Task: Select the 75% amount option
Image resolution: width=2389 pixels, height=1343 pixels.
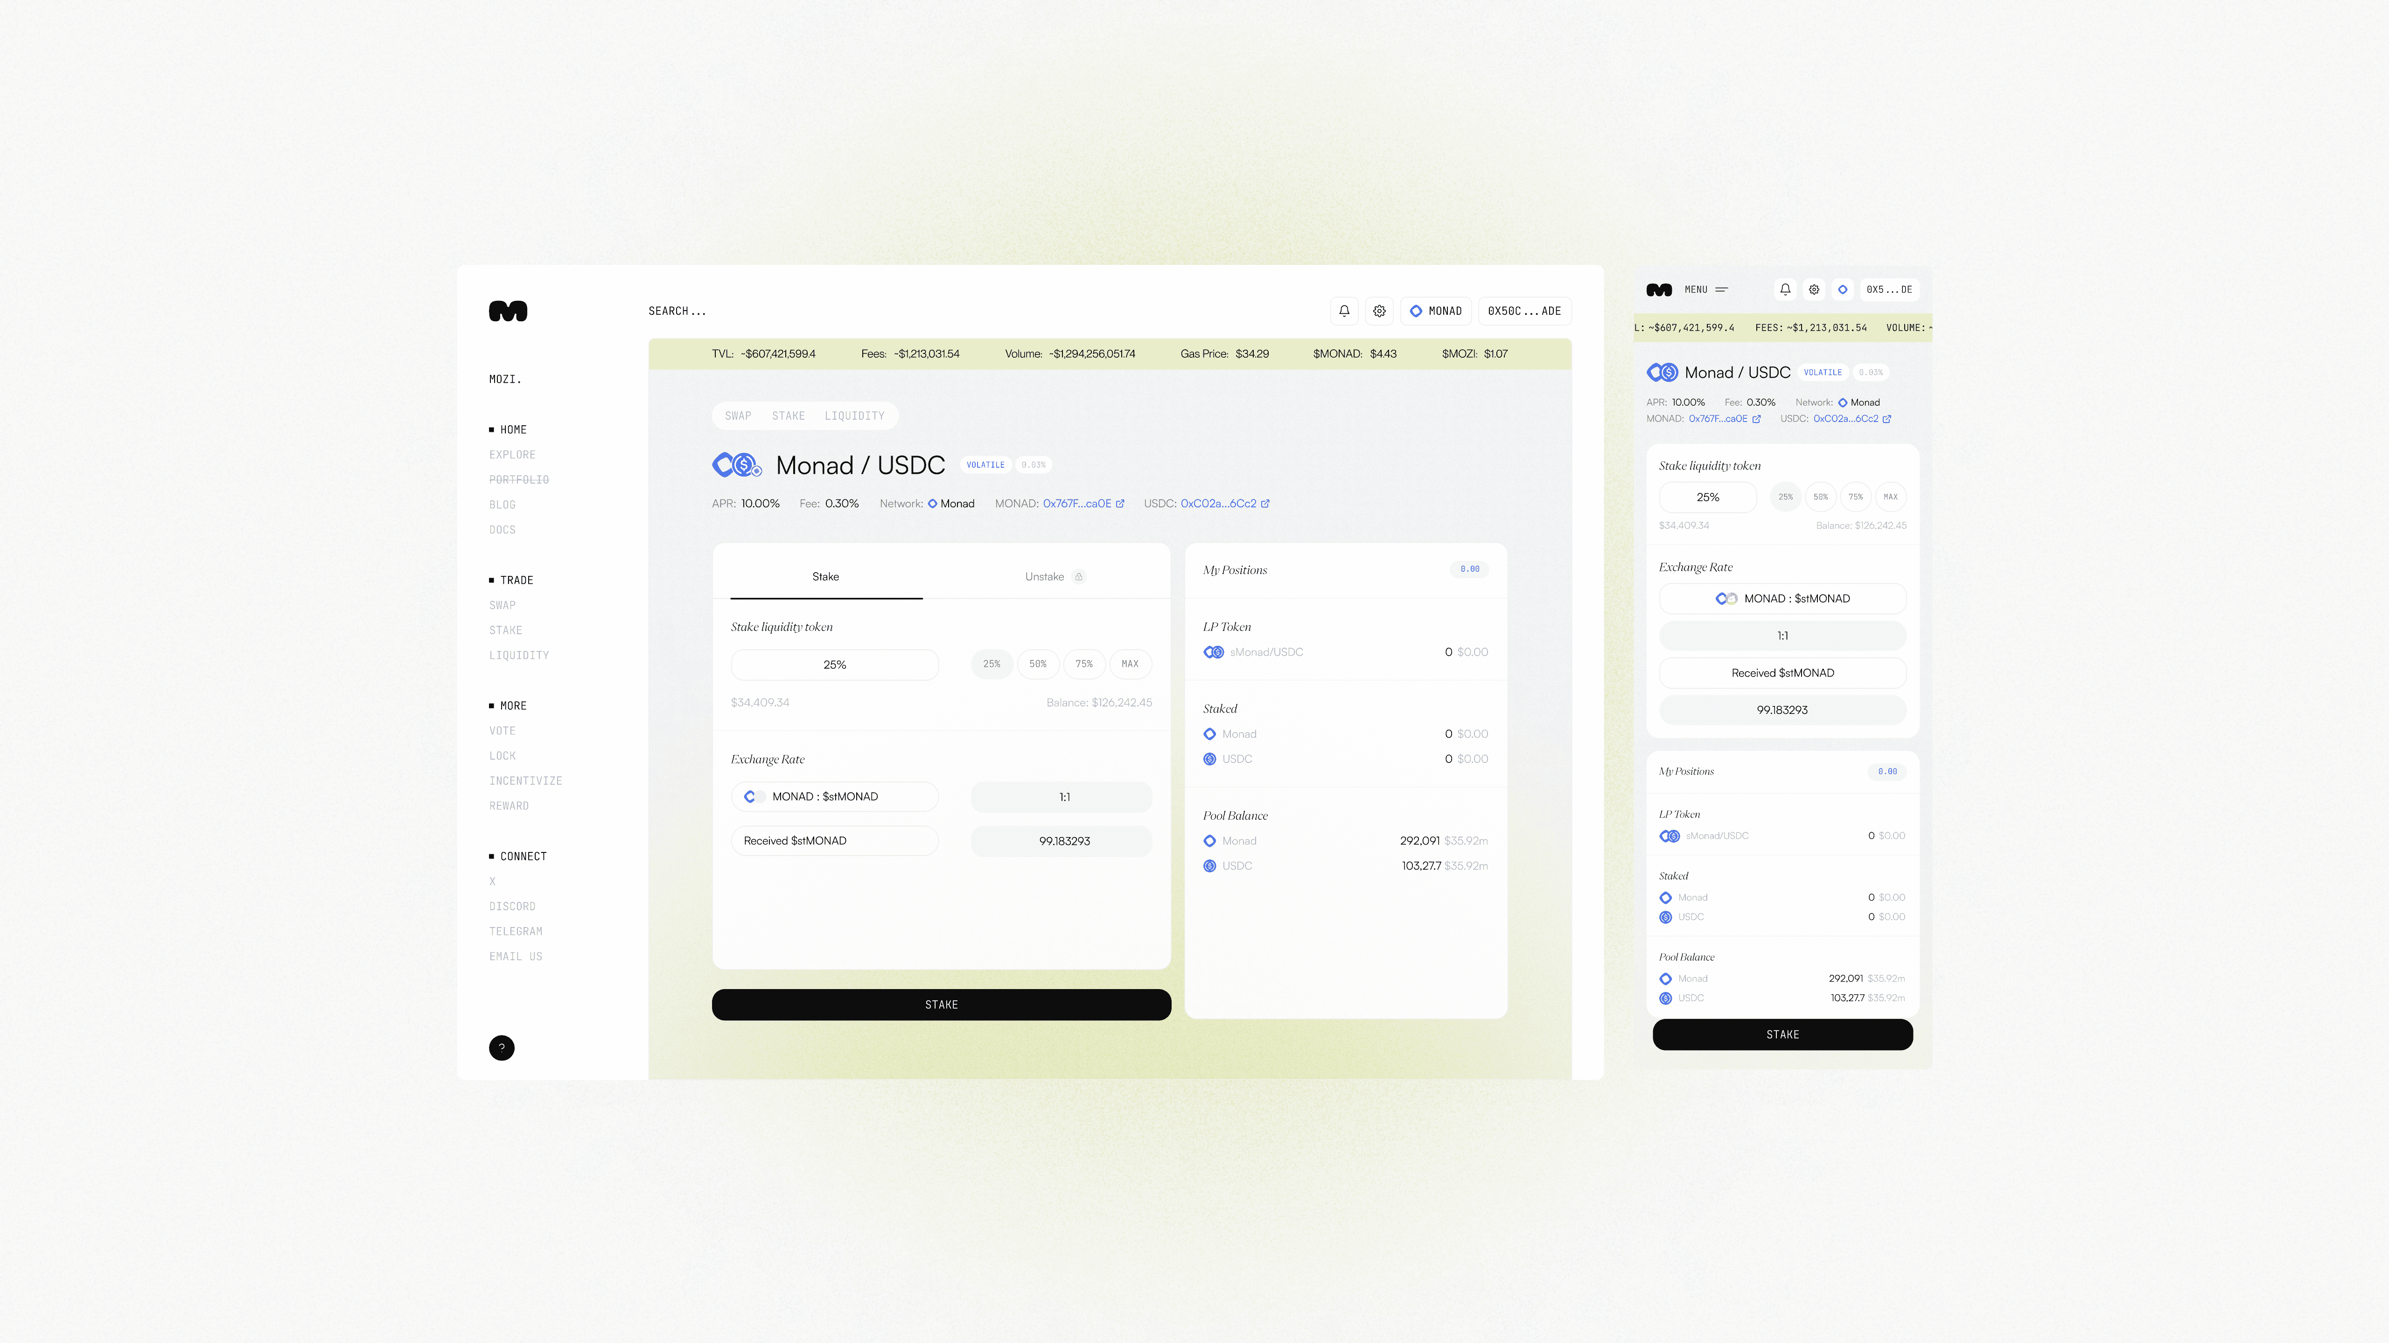Action: coord(1084,665)
